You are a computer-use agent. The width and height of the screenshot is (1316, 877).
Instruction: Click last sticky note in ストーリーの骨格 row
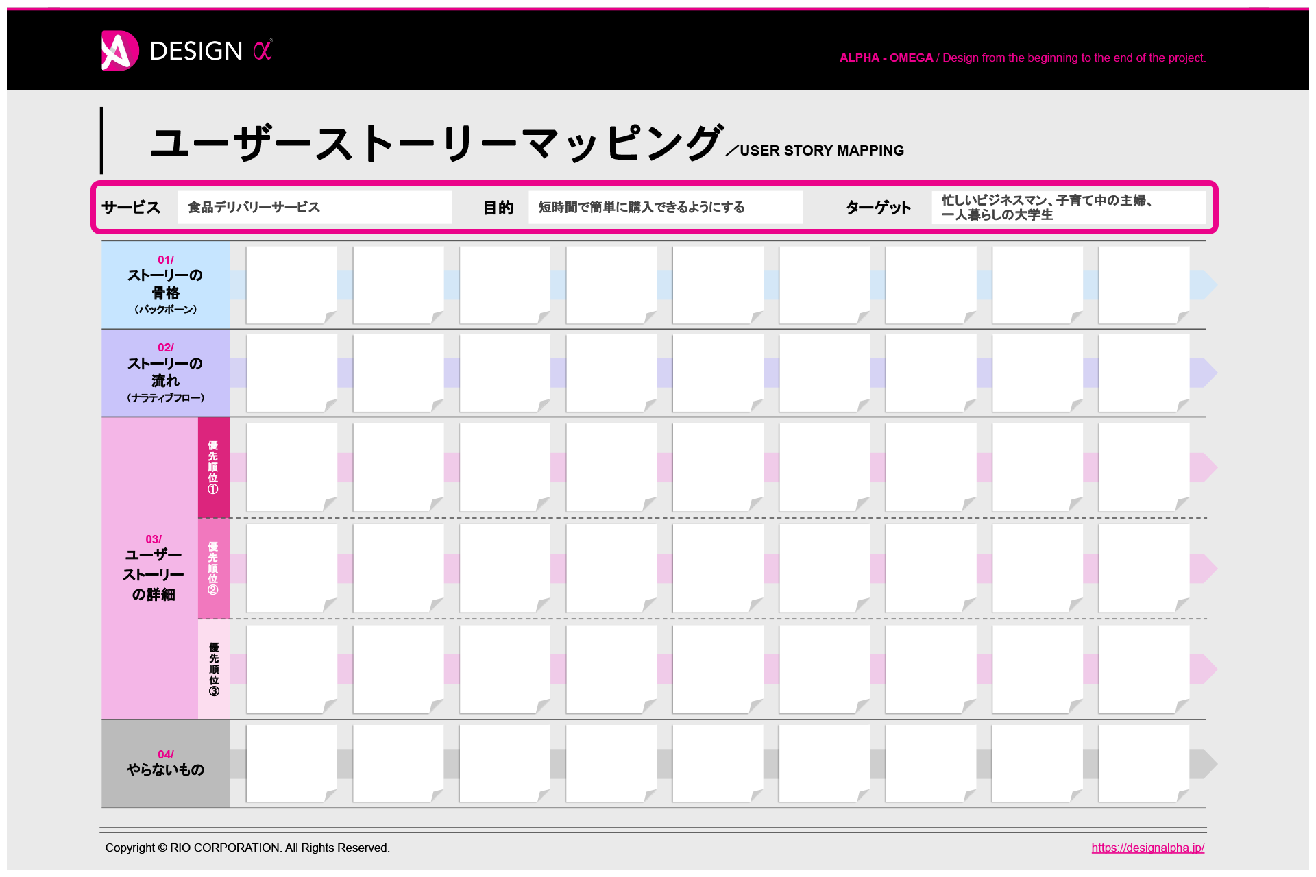pyautogui.click(x=1144, y=285)
